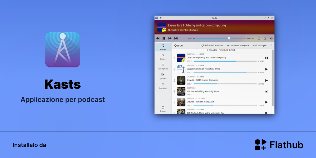This screenshot has height=158, width=316.
Task: Fast forward the current episode
Action: pyautogui.click(x=170, y=38)
